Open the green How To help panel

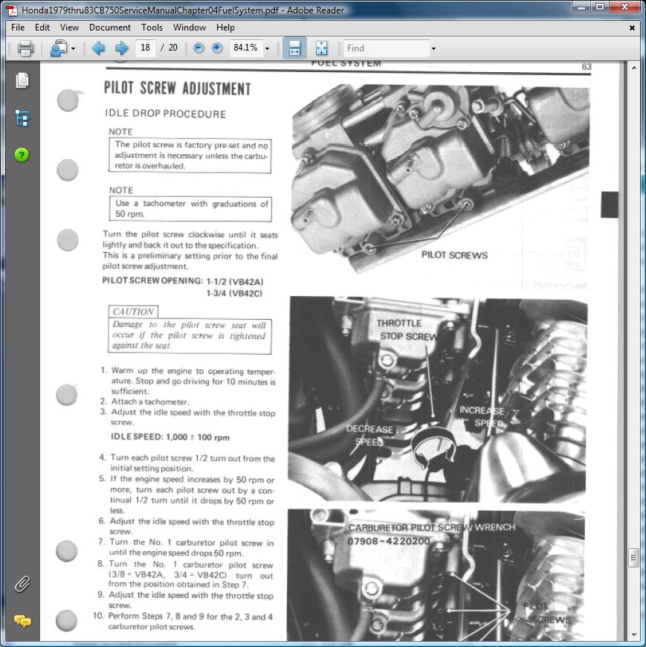(22, 155)
